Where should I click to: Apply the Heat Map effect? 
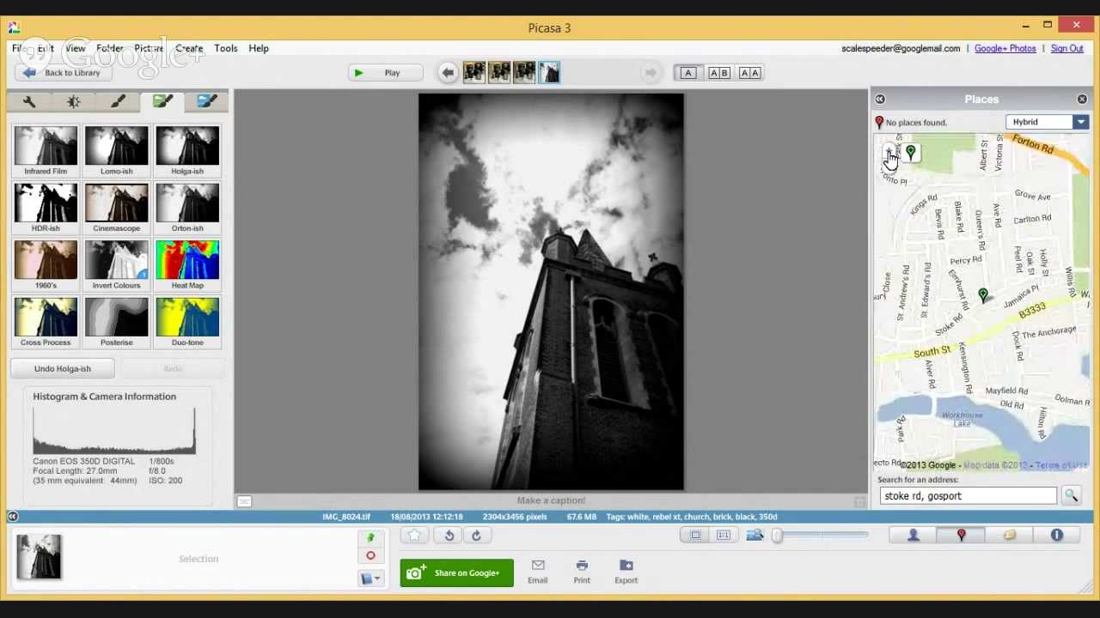pyautogui.click(x=187, y=264)
